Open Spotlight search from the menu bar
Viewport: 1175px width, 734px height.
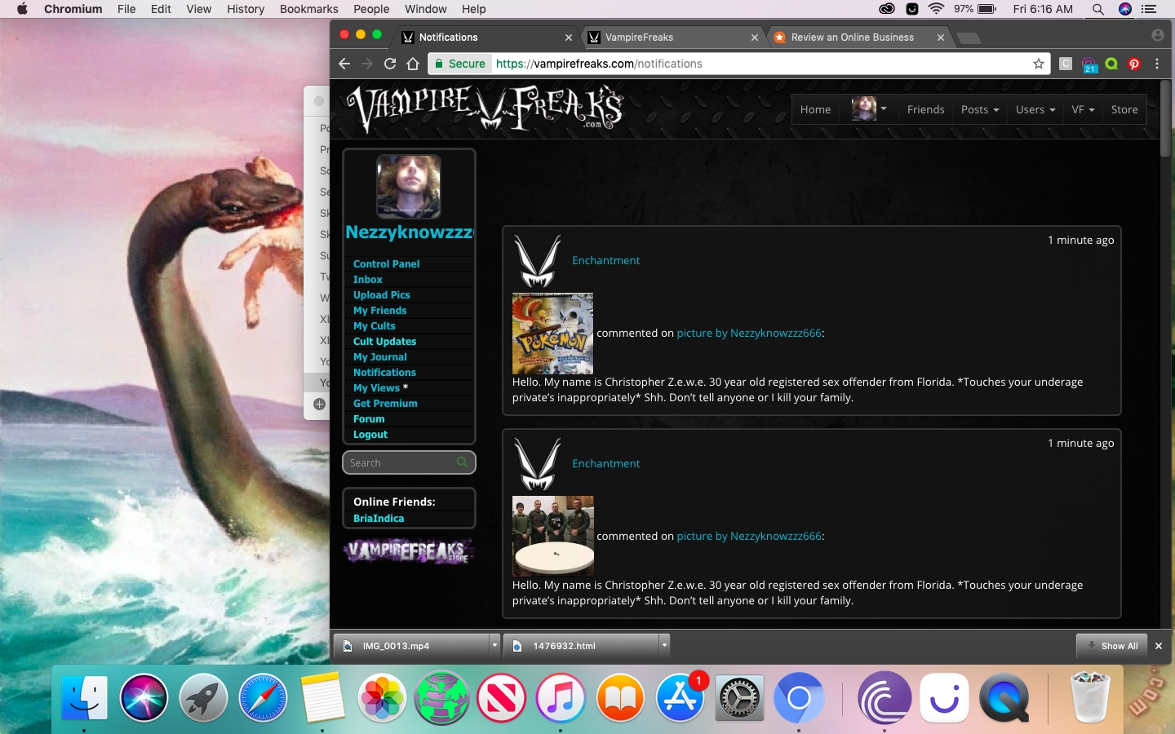[x=1097, y=9]
